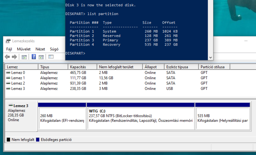Click the 465,75 GB capacity cell

pos(78,73)
